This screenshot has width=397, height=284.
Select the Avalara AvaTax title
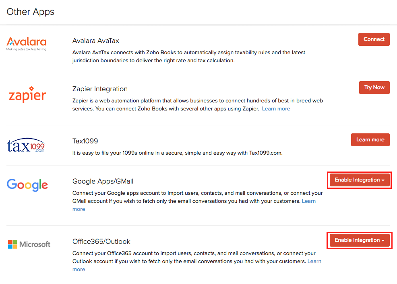point(96,41)
